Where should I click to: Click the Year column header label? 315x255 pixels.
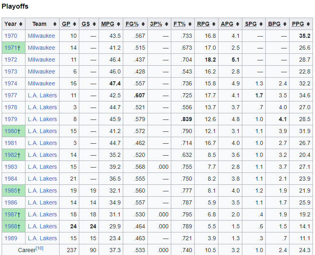coord(10,24)
